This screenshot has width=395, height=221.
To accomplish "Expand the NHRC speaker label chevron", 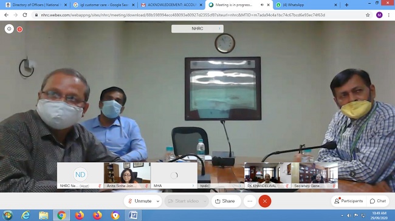I will 219,28.
